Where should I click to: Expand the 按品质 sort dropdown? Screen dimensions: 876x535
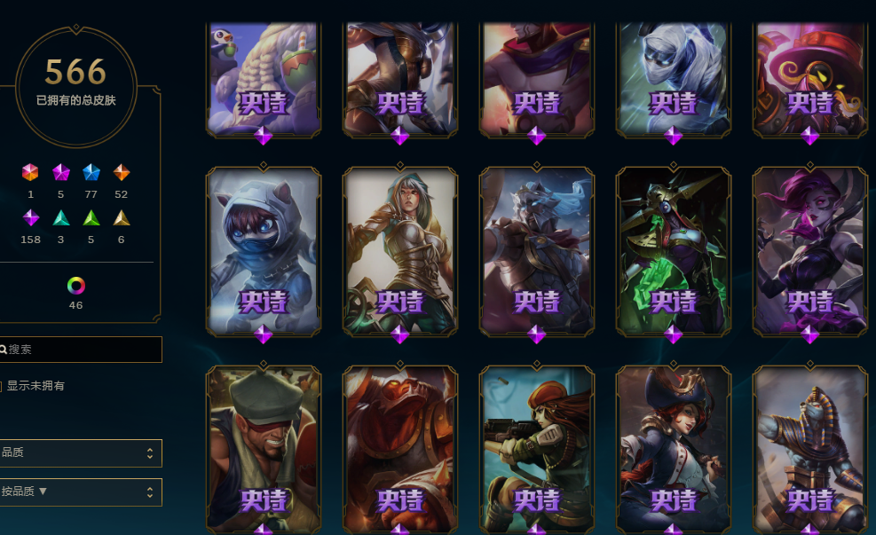(x=81, y=492)
